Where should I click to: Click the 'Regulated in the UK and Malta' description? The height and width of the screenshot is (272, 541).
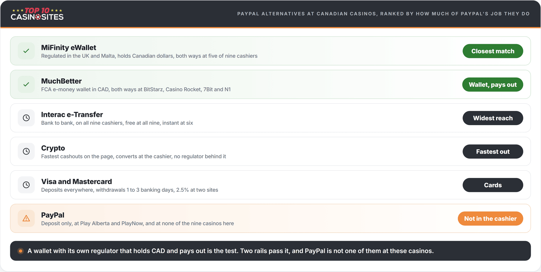point(149,56)
